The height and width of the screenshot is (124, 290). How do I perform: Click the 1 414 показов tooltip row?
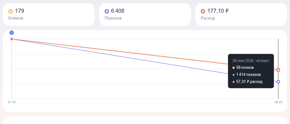246,75
